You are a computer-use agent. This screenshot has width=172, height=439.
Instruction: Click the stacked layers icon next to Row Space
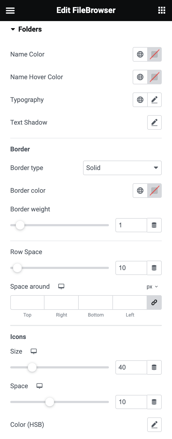tap(154, 268)
